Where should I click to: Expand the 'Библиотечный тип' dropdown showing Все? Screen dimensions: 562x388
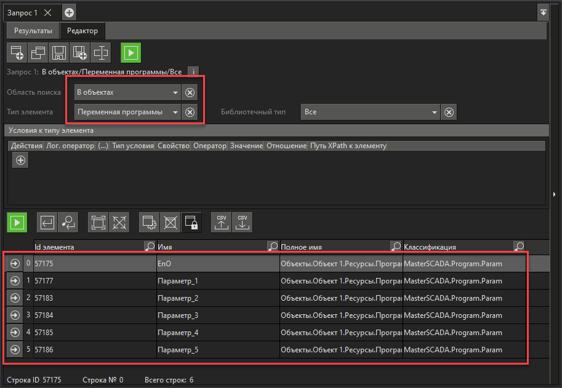pos(435,113)
